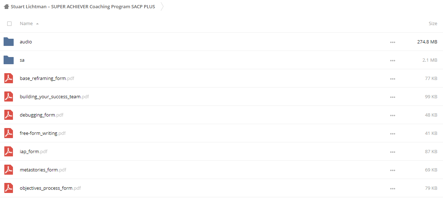Screen dimensions: 443x198
Task: Toggle the select-all checkbox in header
Action: 9,24
